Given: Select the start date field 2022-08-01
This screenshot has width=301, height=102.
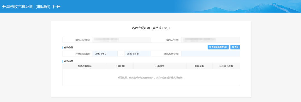Looking at the screenshot, I should [105, 54].
